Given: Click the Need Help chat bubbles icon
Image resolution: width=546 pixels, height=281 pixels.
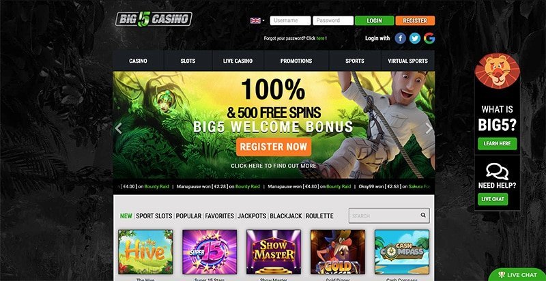Looking at the screenshot, I should [x=497, y=171].
